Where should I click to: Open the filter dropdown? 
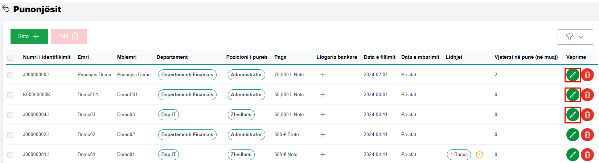[x=575, y=37]
